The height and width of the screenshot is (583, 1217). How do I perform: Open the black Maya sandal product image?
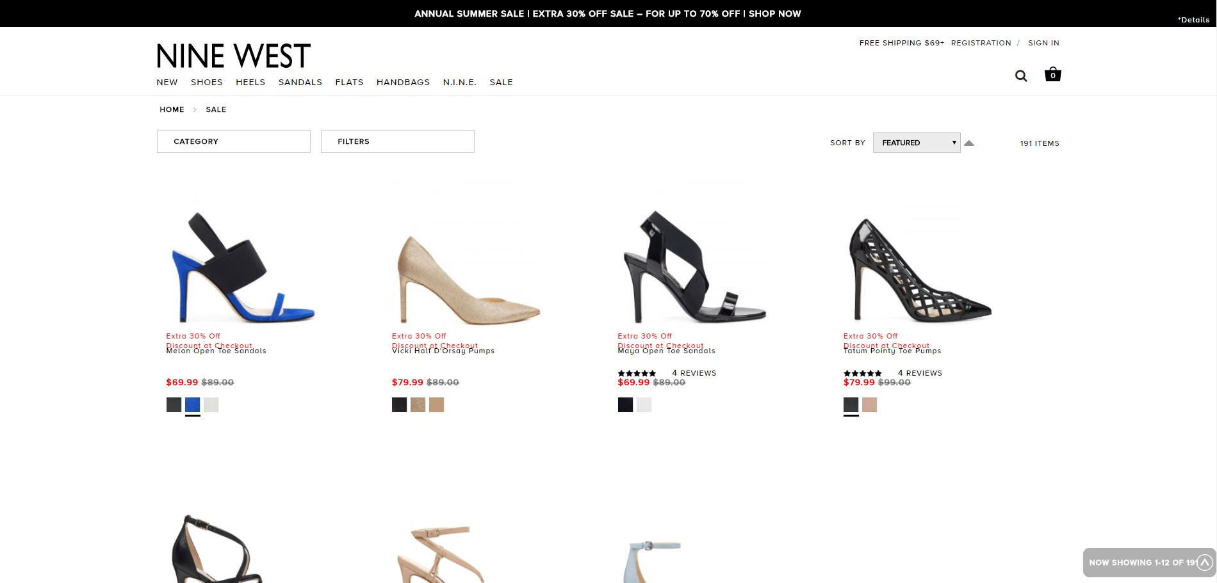[694, 267]
